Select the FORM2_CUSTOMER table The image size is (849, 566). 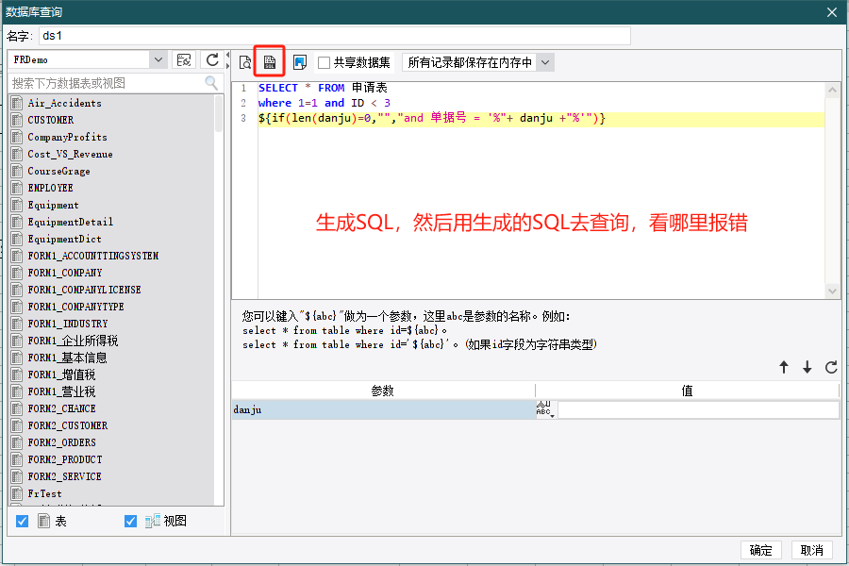pyautogui.click(x=68, y=425)
